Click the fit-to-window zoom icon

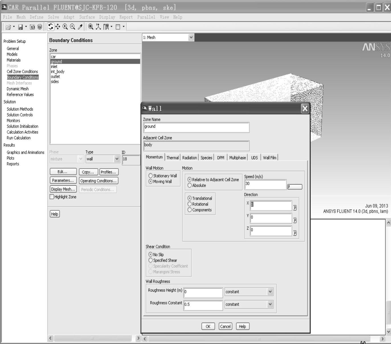pos(91,27)
